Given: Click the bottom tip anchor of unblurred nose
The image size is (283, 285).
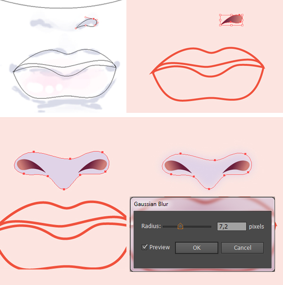Looking at the screenshot, I should coord(64,190).
